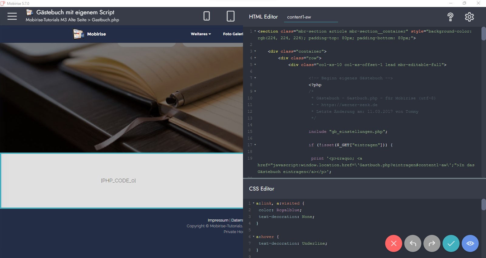Collapse the a:link CSS rule
486x258 pixels.
pos(254,203)
